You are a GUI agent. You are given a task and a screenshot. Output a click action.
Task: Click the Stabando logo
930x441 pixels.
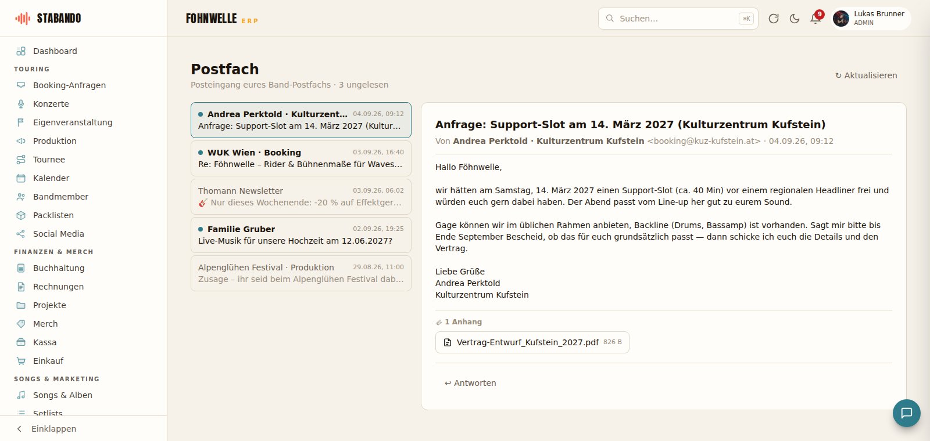[x=49, y=19]
